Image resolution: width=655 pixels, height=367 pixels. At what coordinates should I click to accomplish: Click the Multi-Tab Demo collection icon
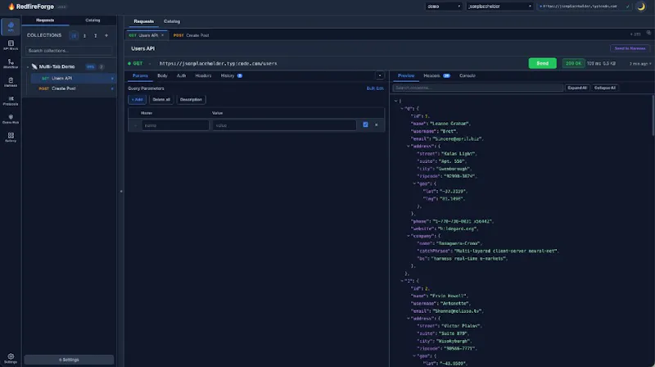34,66
